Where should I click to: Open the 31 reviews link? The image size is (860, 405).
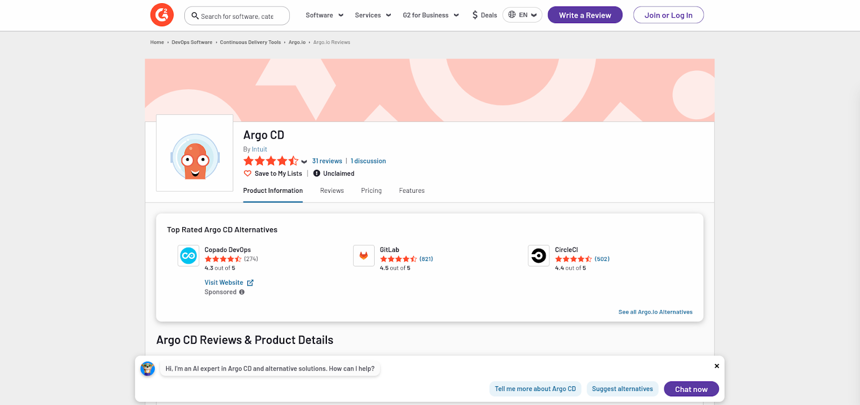coord(327,161)
